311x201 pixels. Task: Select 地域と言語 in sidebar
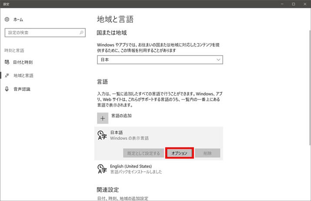click(x=23, y=76)
